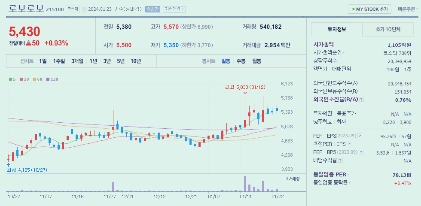Click the 실시간 badge
The width and height of the screenshot is (421, 206).
point(153,9)
